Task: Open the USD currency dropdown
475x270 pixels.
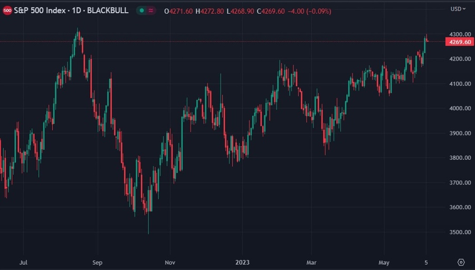Action: pyautogui.click(x=458, y=9)
